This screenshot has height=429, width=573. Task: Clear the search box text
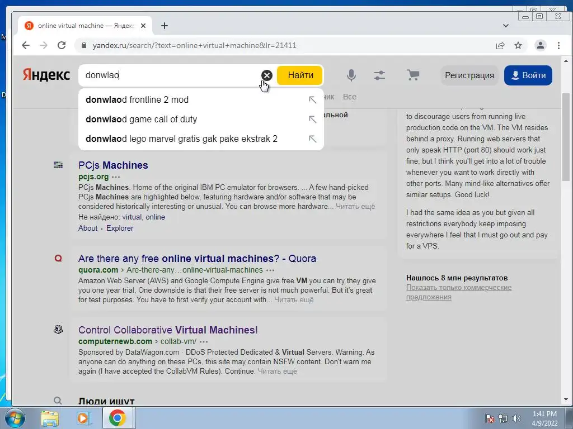(x=267, y=75)
